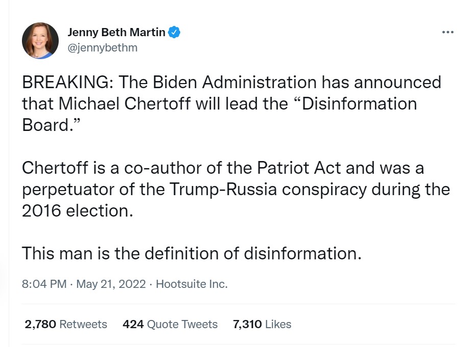This screenshot has height=347, width=462.
Task: Show the 7,310 Likes list
Action: pos(262,324)
